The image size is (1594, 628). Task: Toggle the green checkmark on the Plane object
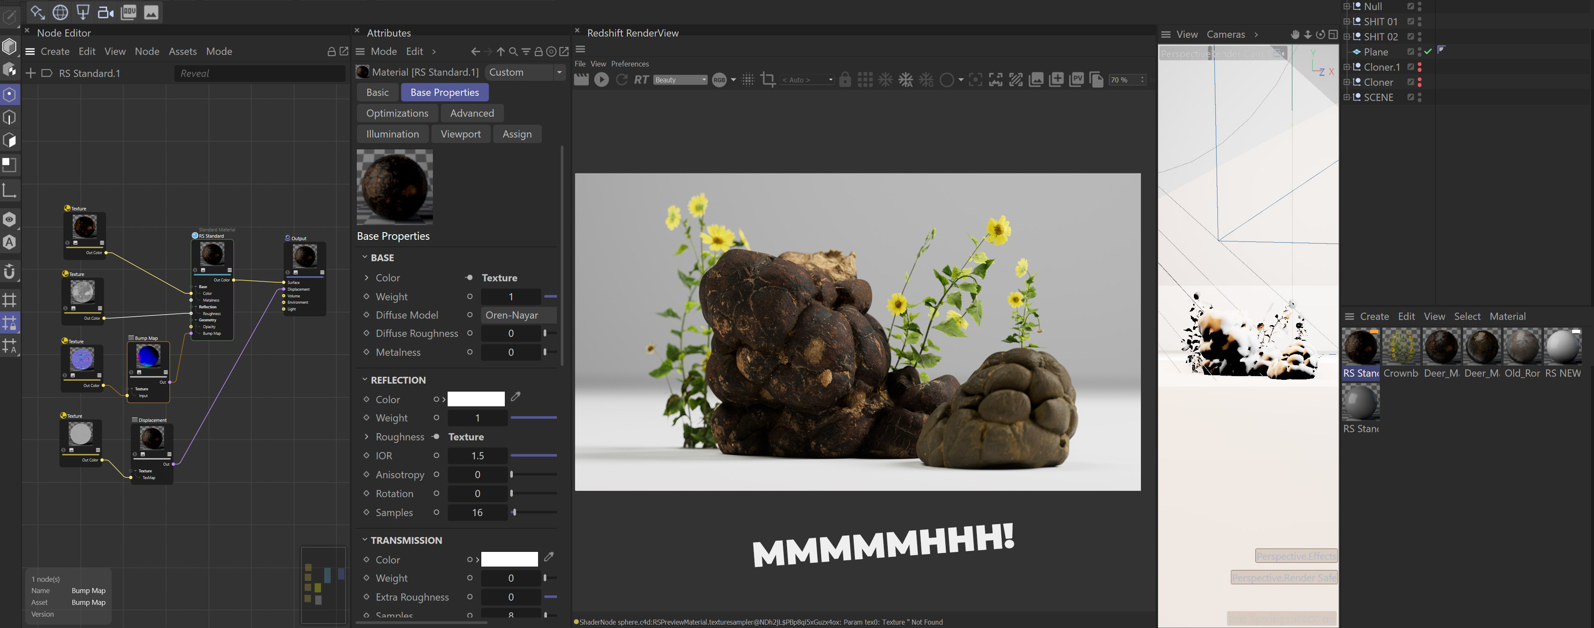point(1428,52)
